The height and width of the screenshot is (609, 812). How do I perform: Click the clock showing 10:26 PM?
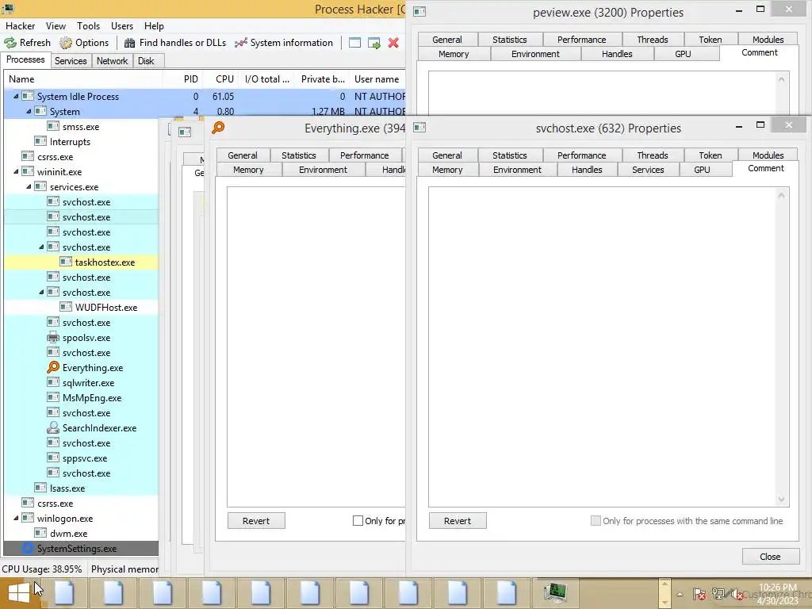[x=777, y=588]
